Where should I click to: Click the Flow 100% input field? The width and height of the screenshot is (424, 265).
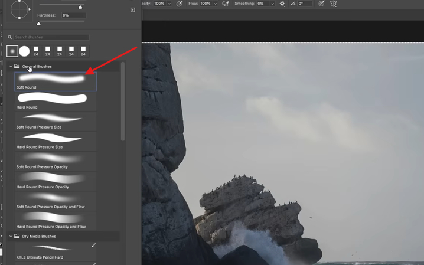pyautogui.click(x=206, y=4)
